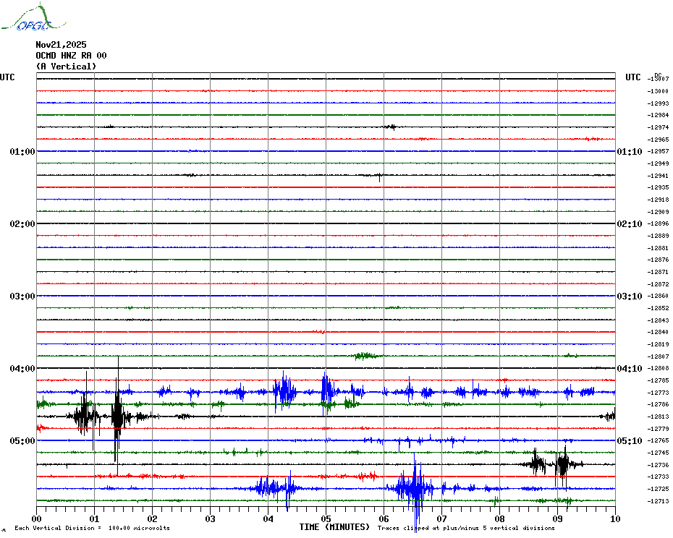The height and width of the screenshot is (538, 673).
Task: Click the 02:10 time label on right axis
Action: tap(629, 224)
